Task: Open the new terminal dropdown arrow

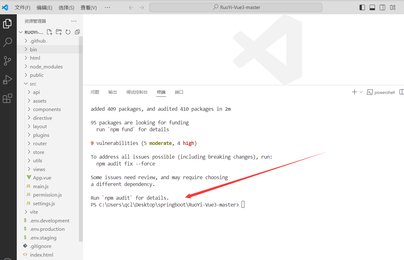Action: coord(361,92)
